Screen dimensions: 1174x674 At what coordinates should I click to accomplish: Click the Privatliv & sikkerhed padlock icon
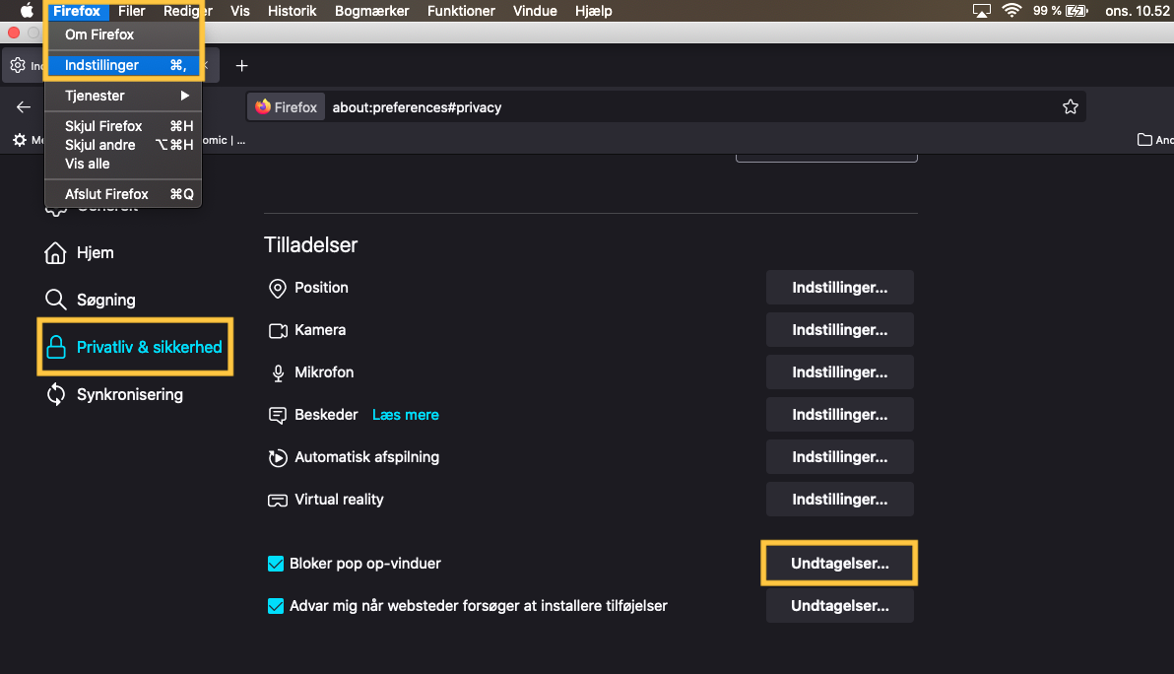pyautogui.click(x=56, y=347)
